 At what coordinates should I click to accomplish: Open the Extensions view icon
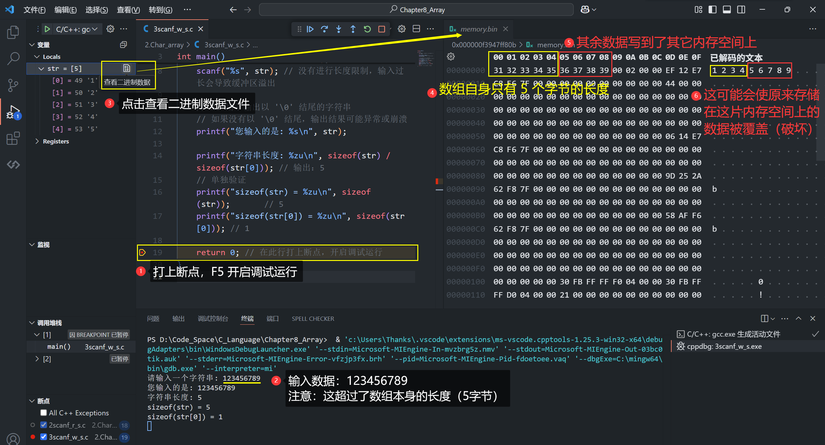pyautogui.click(x=13, y=138)
